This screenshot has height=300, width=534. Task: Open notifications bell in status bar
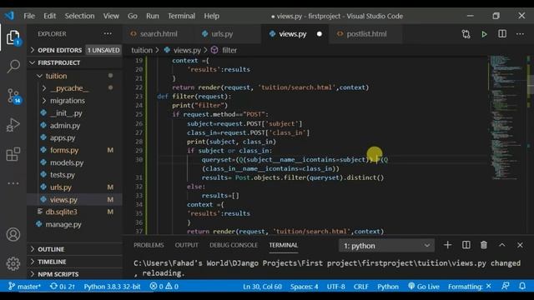pos(522,287)
